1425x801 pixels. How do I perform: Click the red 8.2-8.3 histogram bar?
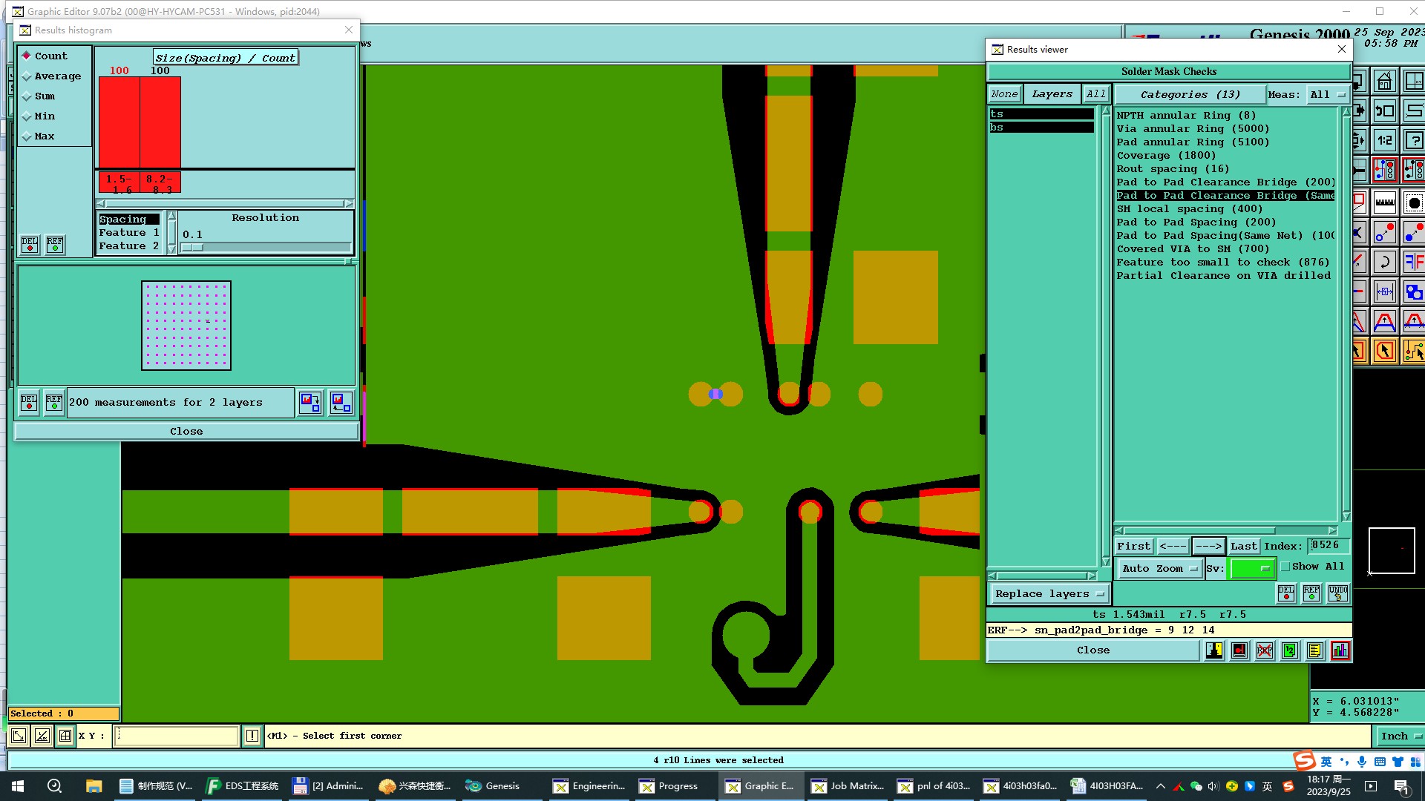coord(160,122)
